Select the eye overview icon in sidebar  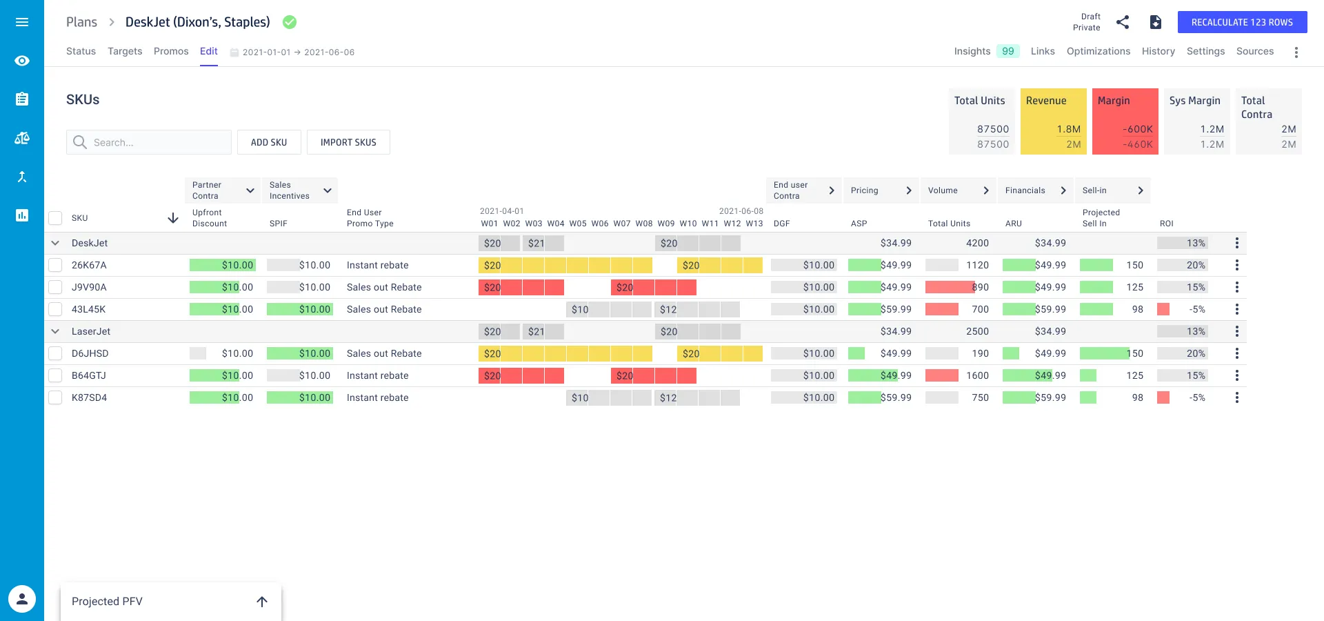[22, 61]
